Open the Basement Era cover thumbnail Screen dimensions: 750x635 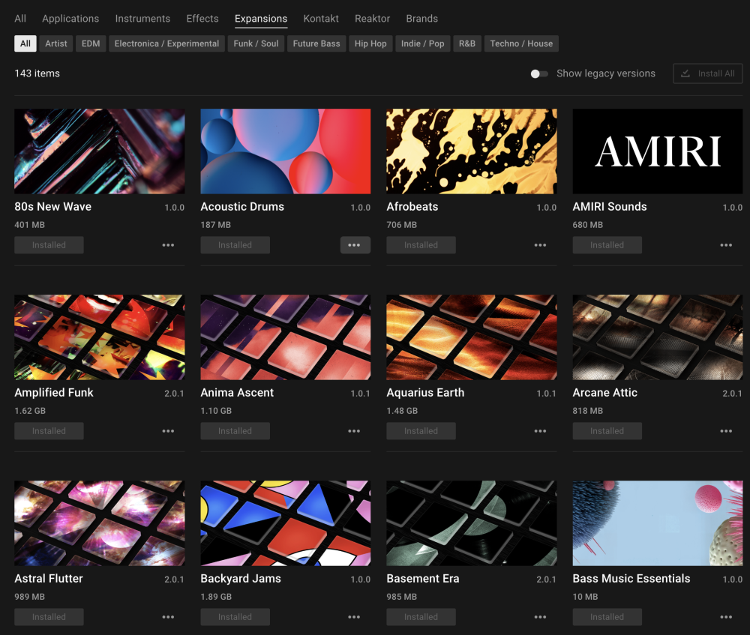[x=472, y=523]
